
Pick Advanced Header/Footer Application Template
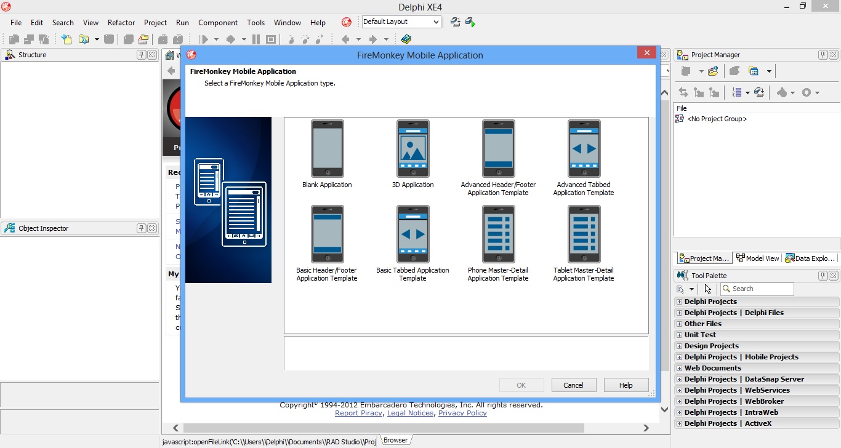(x=498, y=158)
